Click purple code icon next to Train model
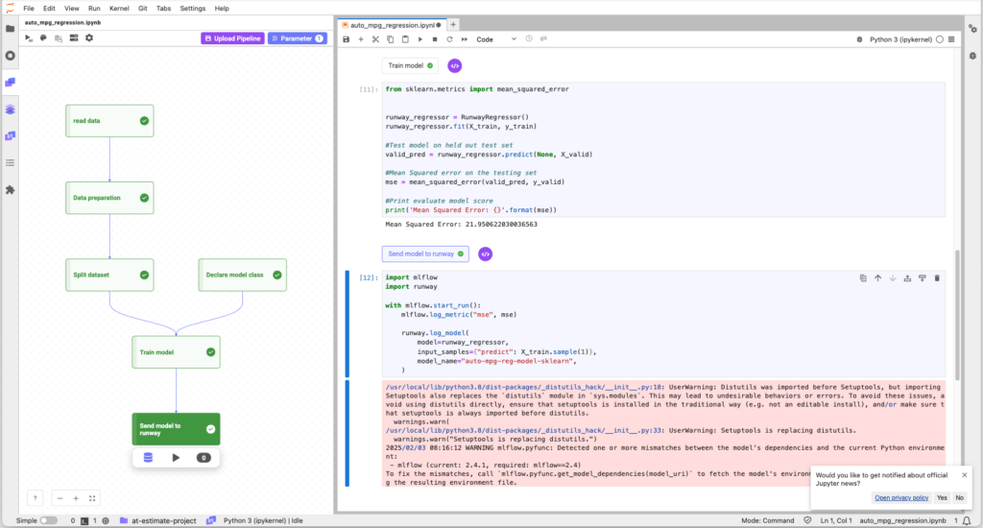Image resolution: width=983 pixels, height=528 pixels. [x=455, y=66]
